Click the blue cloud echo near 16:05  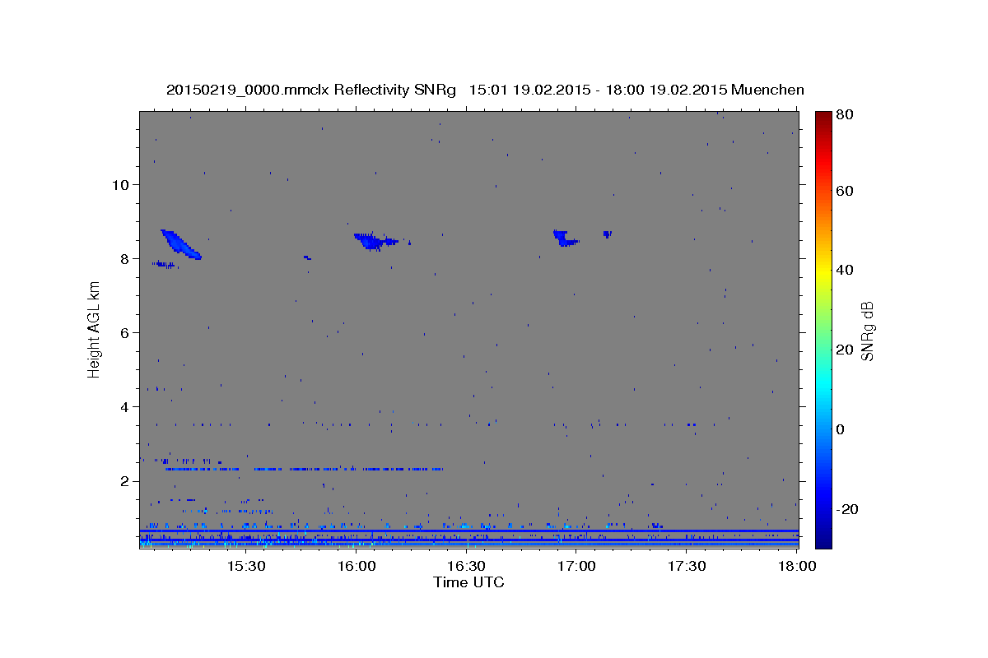point(375,240)
